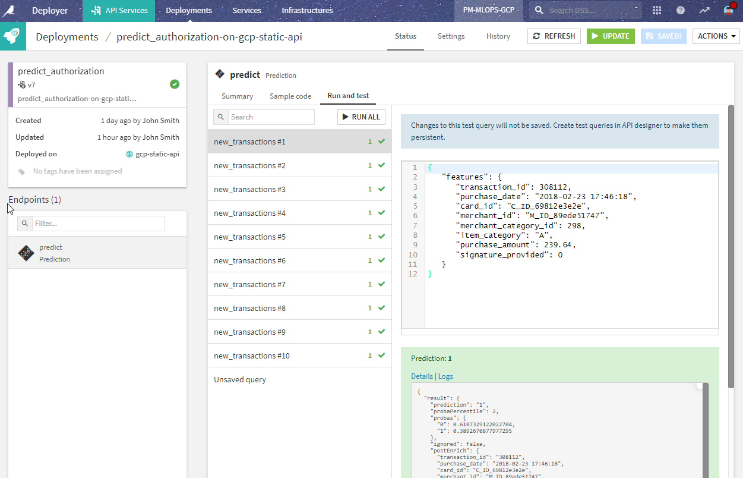Click the monitoring trend arrow icon

click(704, 10)
